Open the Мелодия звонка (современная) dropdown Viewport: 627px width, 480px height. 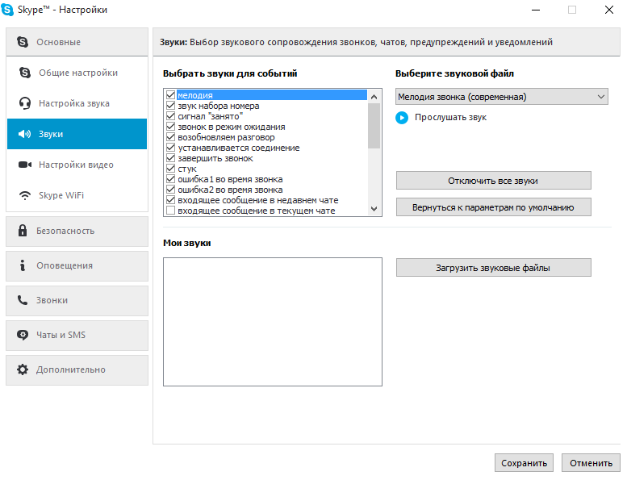coord(501,97)
